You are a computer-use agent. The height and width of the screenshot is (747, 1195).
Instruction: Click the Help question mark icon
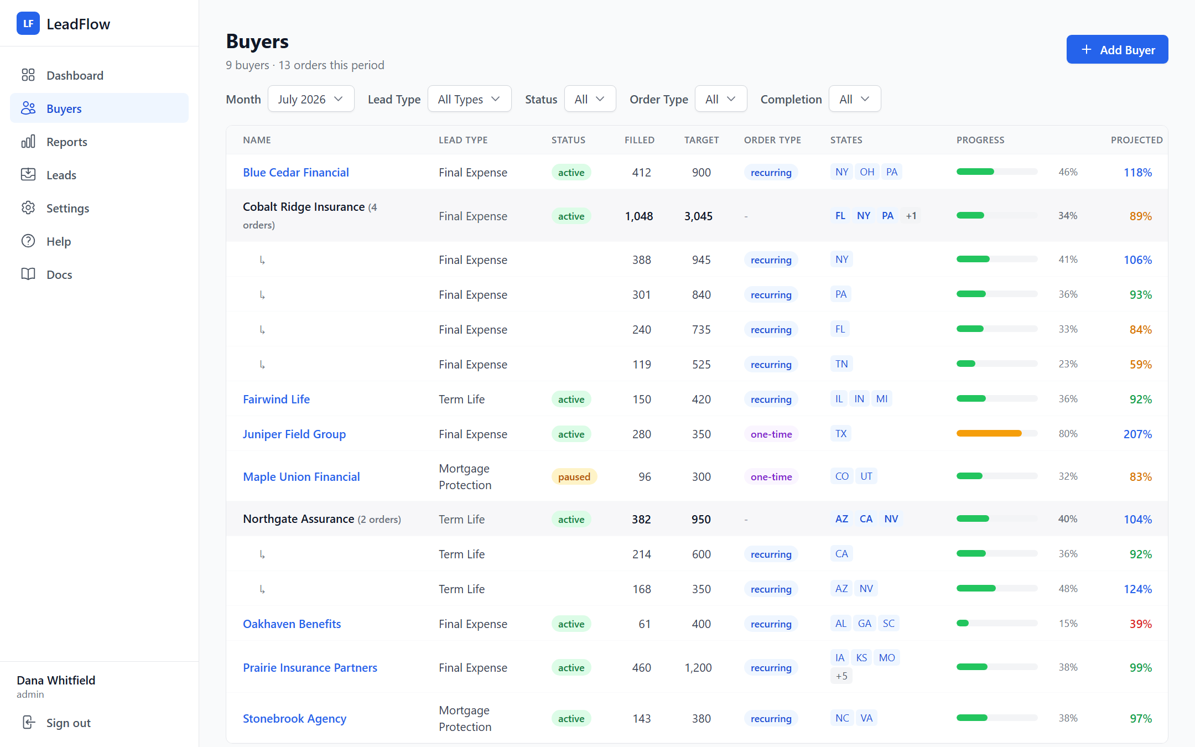(28, 241)
